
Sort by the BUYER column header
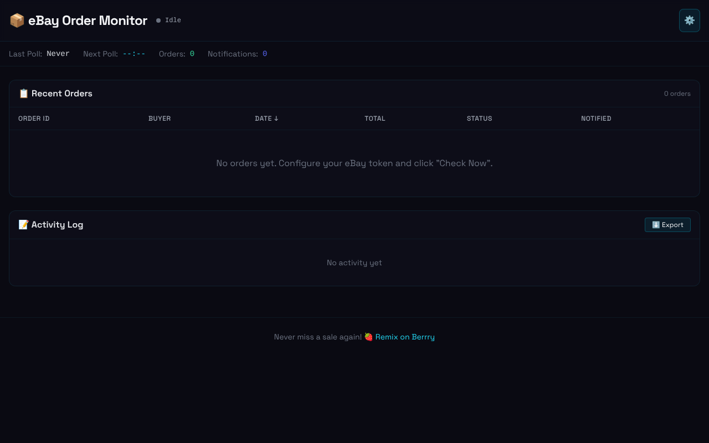tap(160, 119)
